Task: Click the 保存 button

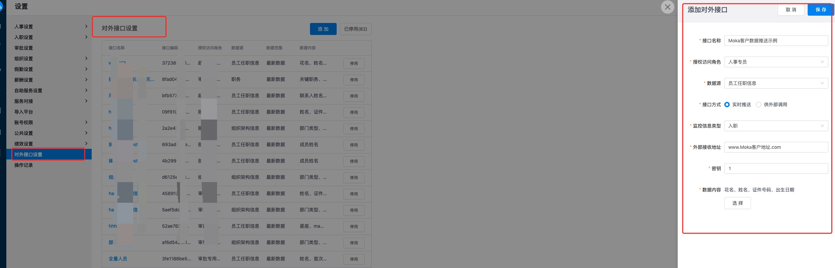Action: coord(821,10)
